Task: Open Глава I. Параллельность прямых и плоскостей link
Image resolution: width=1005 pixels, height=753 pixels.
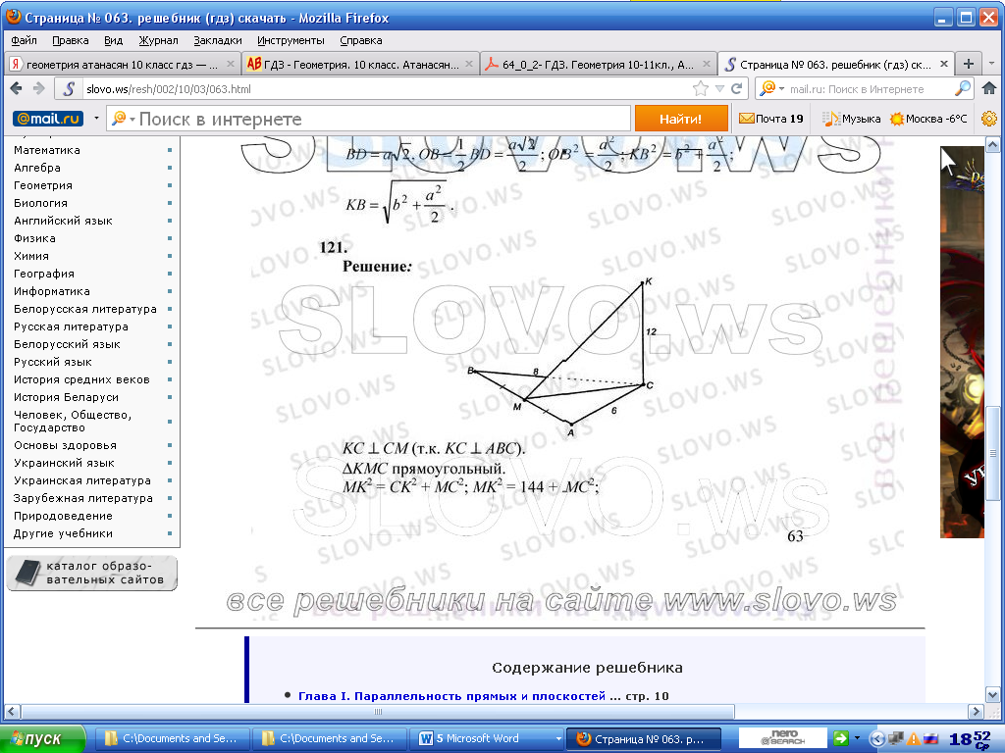Action: coord(451,696)
